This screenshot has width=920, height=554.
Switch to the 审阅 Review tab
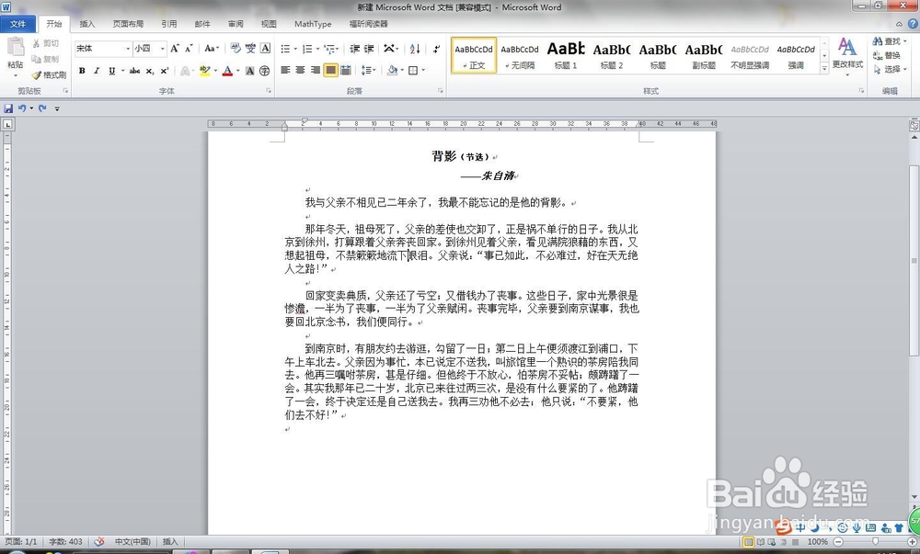click(x=236, y=24)
